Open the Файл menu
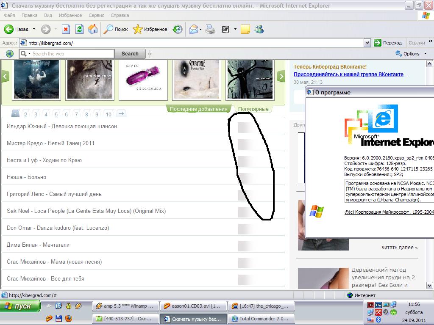Viewport: 434px width, 325px height. click(x=9, y=15)
